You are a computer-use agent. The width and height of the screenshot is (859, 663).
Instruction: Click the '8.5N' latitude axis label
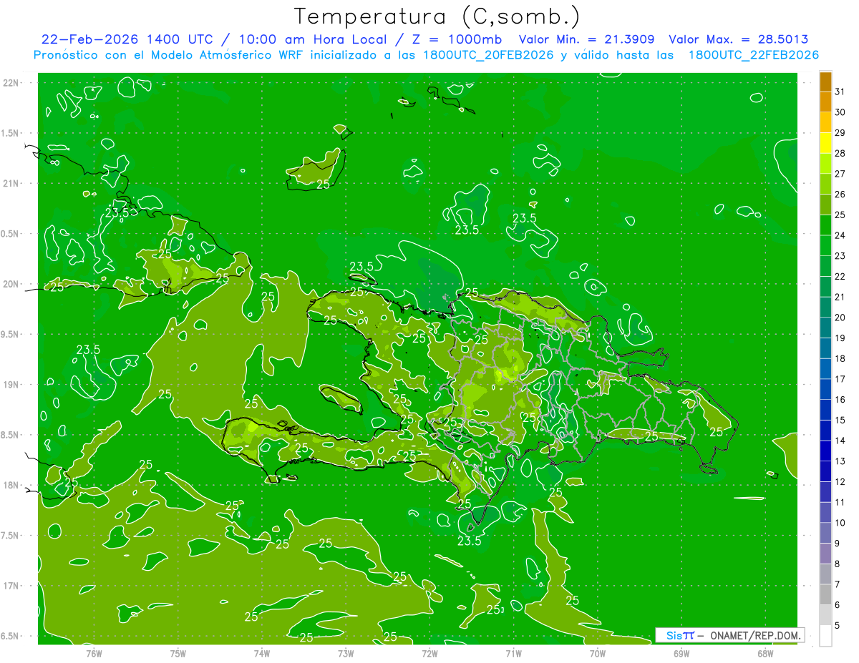pos(9,435)
